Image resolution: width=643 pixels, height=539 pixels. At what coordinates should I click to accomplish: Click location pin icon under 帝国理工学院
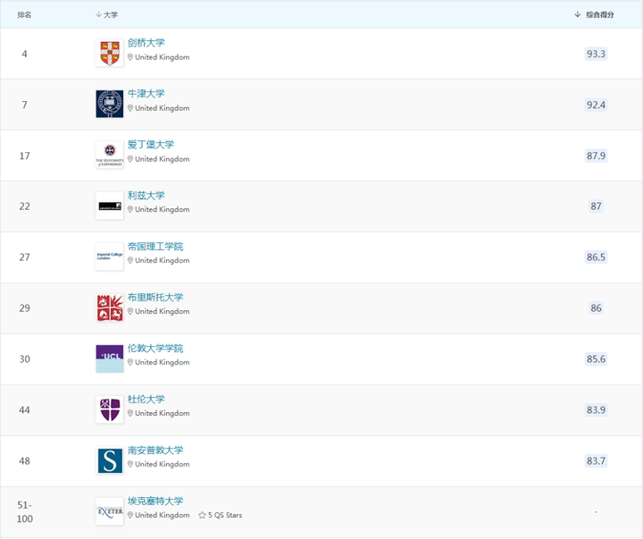click(130, 260)
